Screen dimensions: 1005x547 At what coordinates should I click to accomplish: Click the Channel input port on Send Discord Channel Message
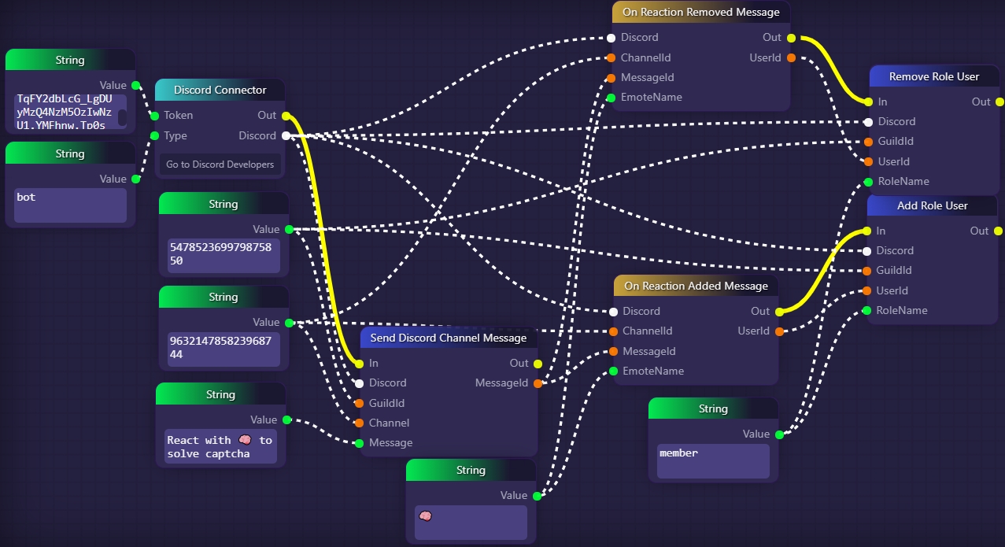click(x=360, y=423)
